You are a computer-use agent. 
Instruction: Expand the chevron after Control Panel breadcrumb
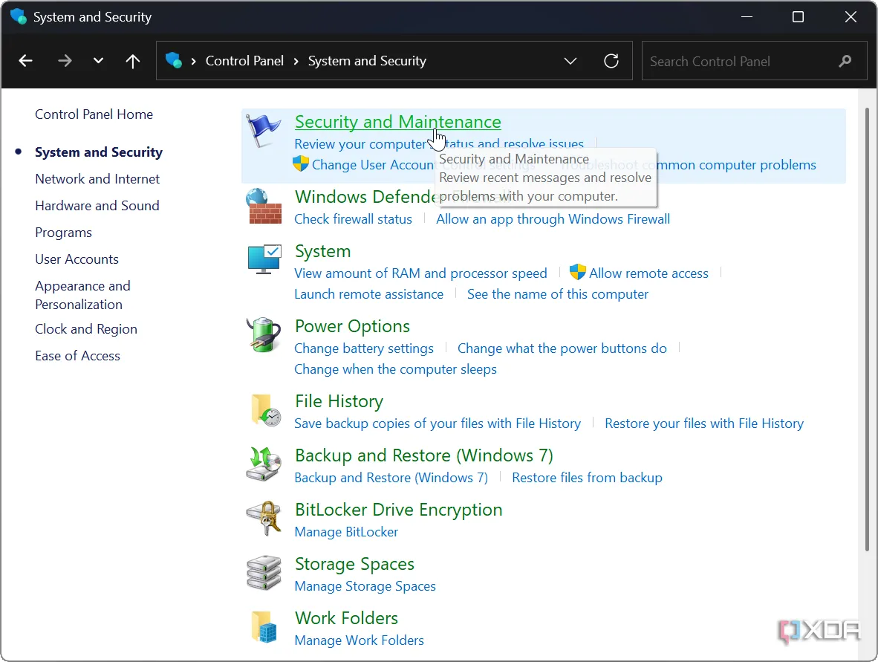tap(296, 61)
